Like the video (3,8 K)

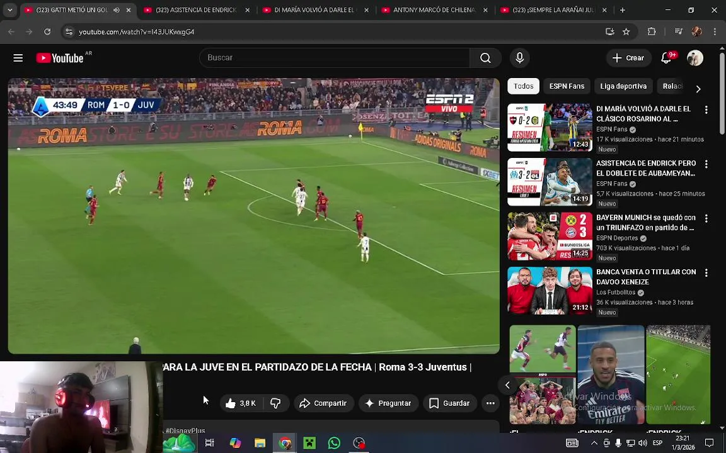point(242,403)
